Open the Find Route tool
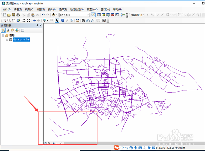The width and height of the screenshot is (205, 151). tap(88, 21)
